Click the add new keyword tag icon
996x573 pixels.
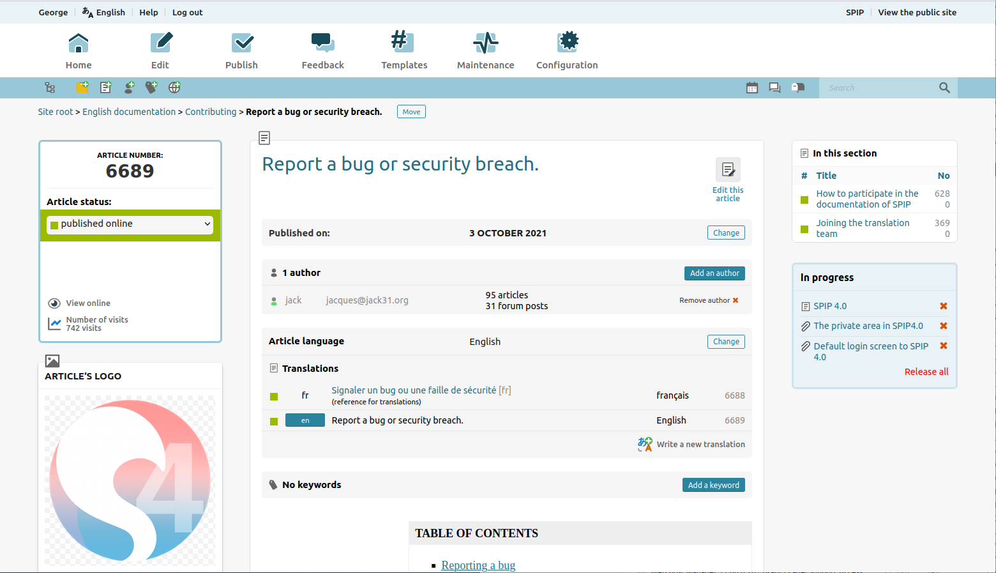tap(151, 88)
